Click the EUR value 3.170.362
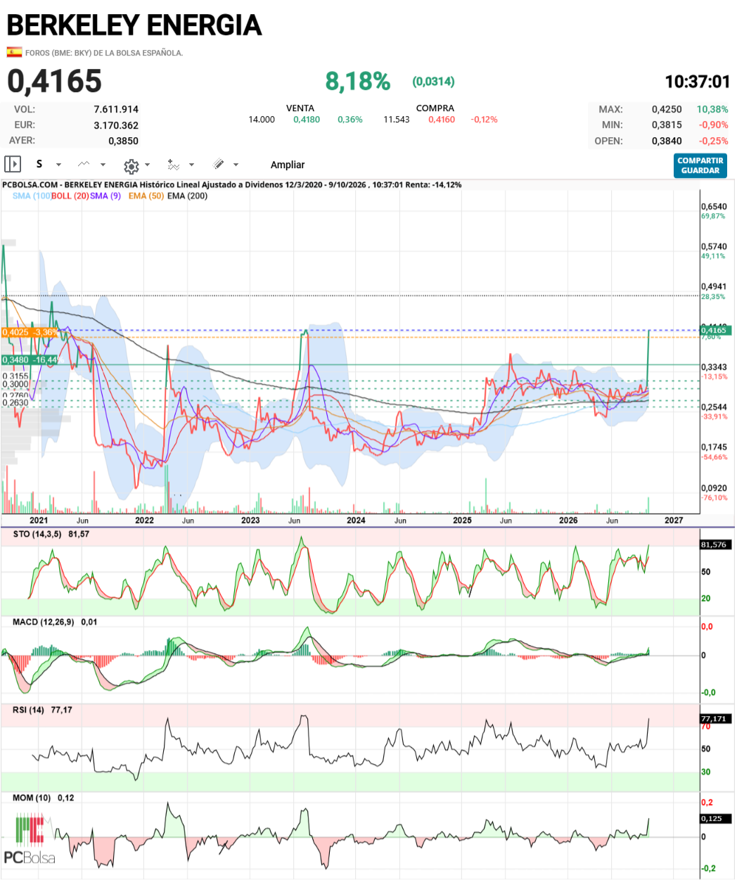This screenshot has width=737, height=880. tap(116, 125)
